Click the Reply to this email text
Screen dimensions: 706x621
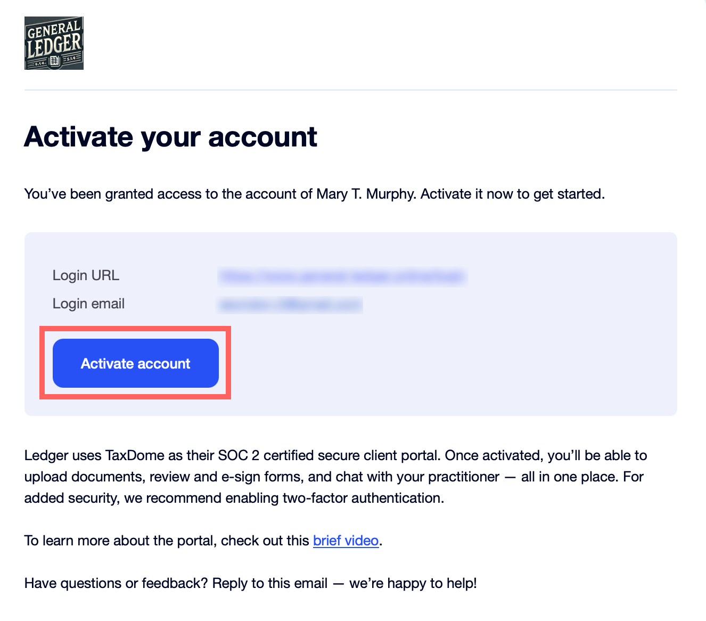(269, 583)
